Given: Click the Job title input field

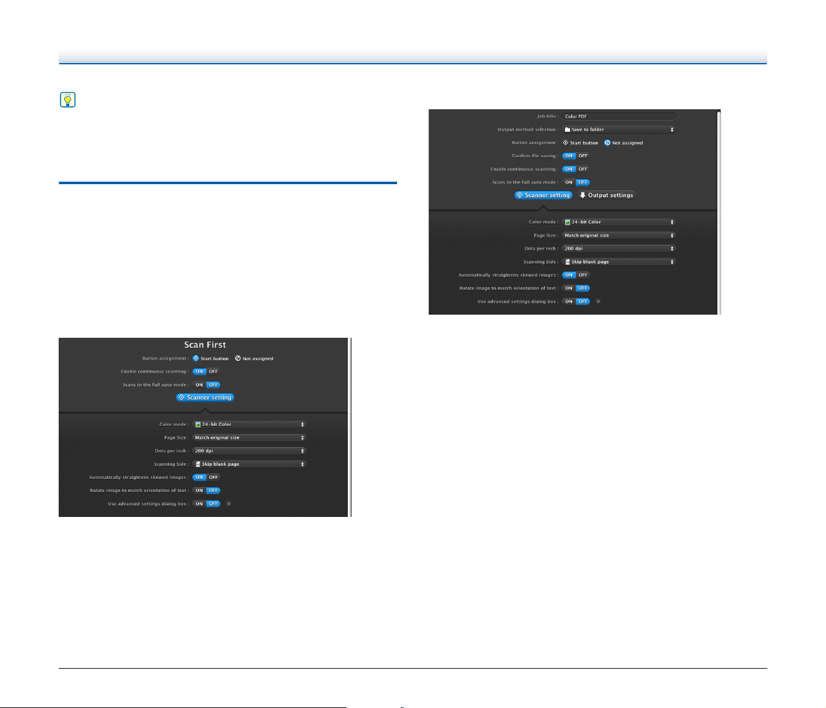Looking at the screenshot, I should 619,116.
